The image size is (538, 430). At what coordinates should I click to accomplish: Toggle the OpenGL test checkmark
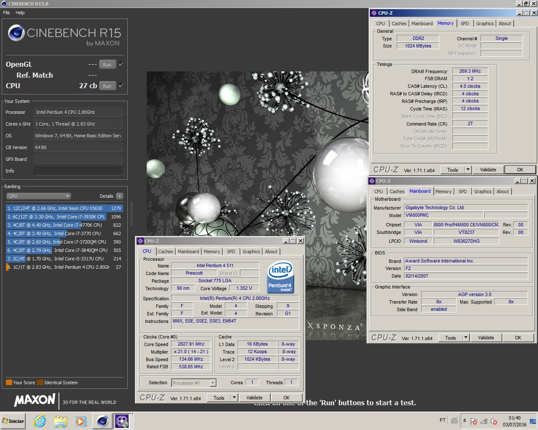(121, 64)
